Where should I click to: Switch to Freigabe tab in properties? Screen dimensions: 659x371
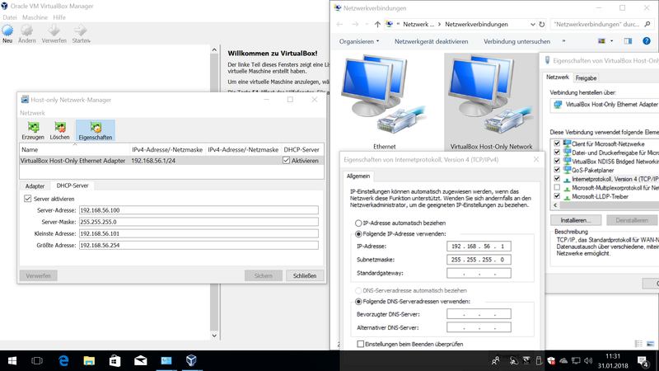click(586, 77)
